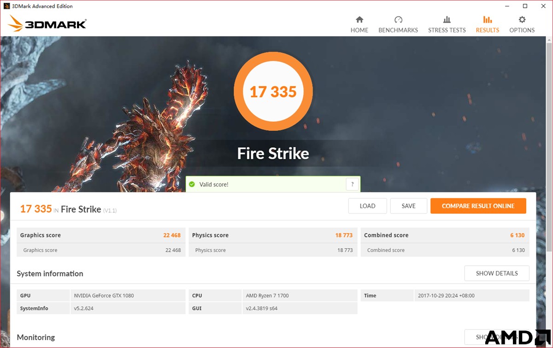Screen dimensions: 553x348
Task: Click the benchmarks gauge icon
Action: point(399,19)
